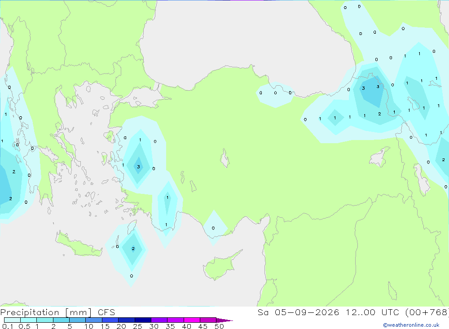Image resolution: width=449 pixels, height=329 pixels.
Task: Choose the 10–15 mm legend color box
Action: 94,320
